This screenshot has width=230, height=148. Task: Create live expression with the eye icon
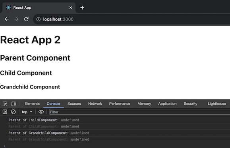pyautogui.click(x=41, y=112)
